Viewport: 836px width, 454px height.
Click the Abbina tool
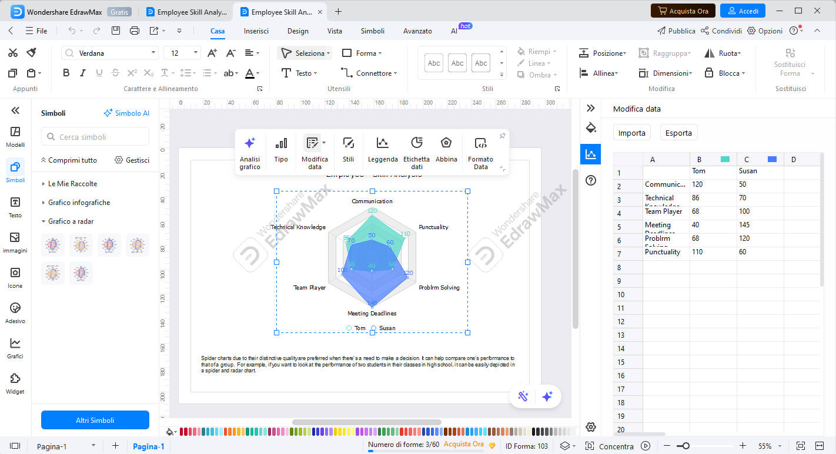pos(446,150)
